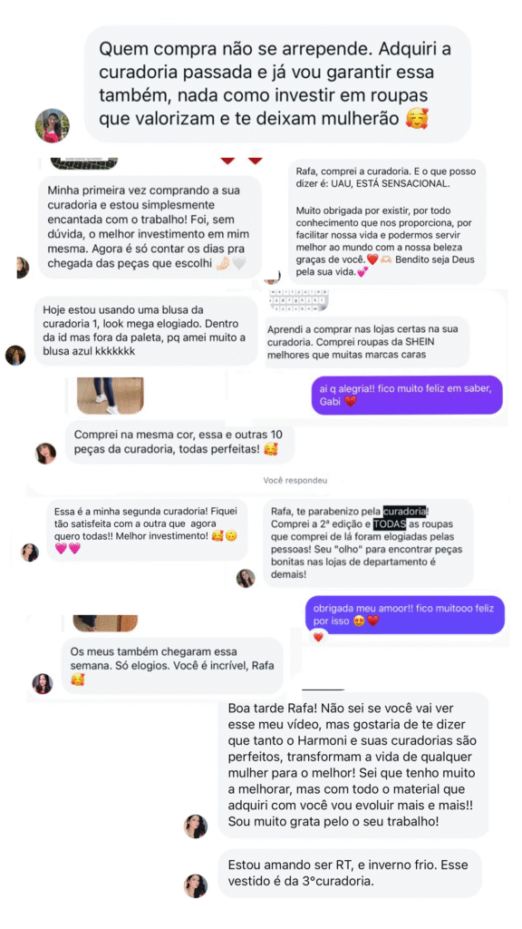Viewport: 522px width, 929px height.
Task: Click heart reaction under 'obrigada meu amoor' bubble
Action: tap(318, 638)
